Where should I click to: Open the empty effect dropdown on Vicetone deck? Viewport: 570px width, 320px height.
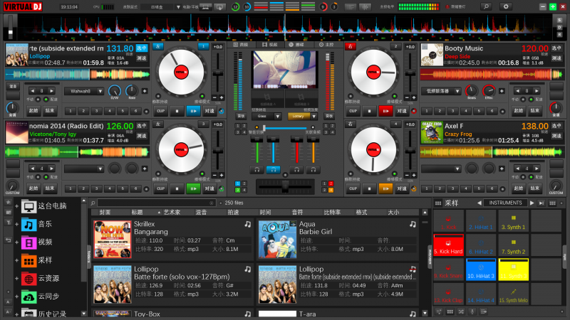pos(84,169)
